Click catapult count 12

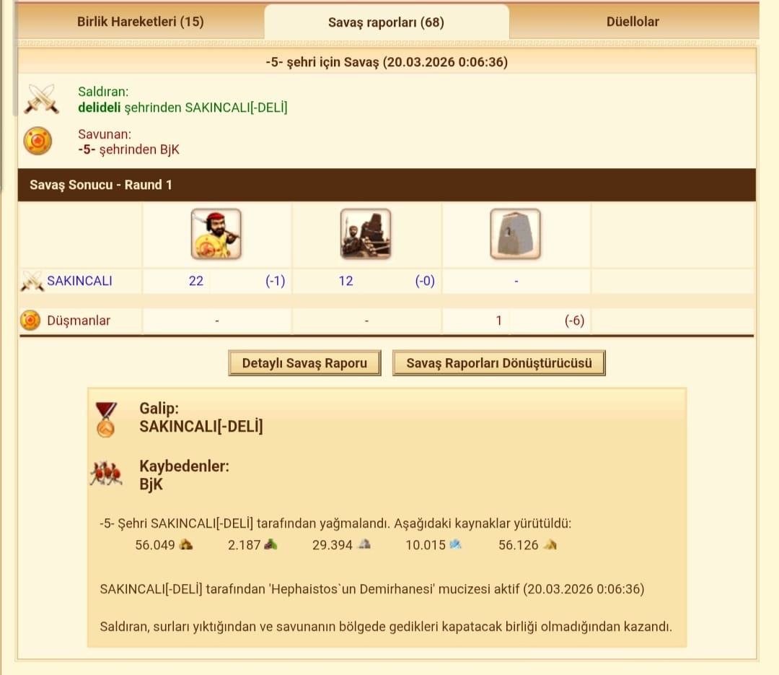point(346,281)
